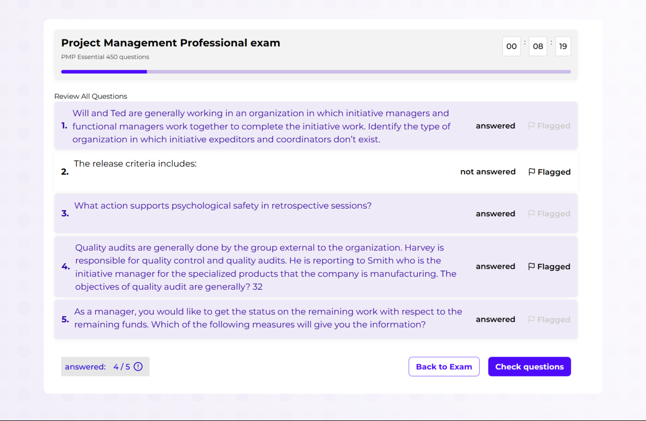
Task: Unflag question 4 via Flagged label
Action: click(x=554, y=267)
